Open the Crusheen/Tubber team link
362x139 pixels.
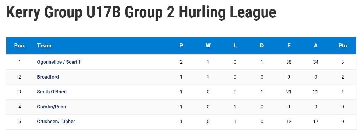(x=56, y=122)
